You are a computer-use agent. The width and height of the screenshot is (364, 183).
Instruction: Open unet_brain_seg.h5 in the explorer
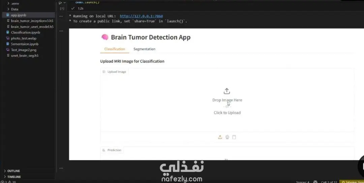point(25,55)
